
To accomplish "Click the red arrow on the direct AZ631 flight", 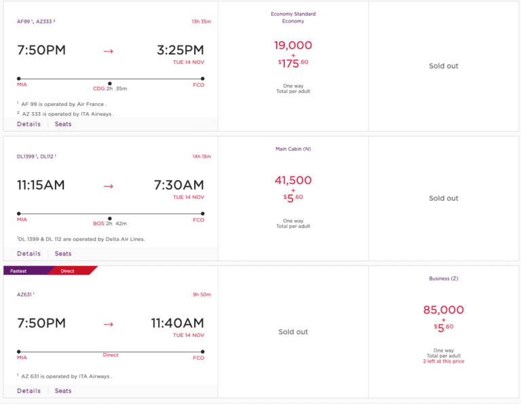I will [109, 324].
